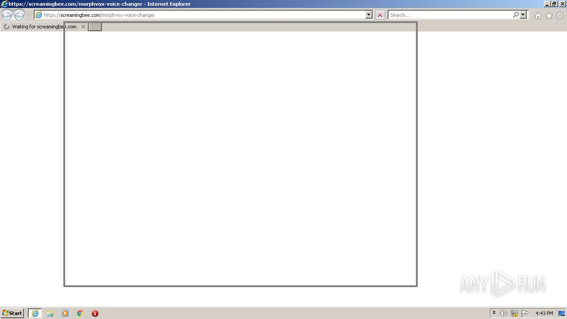Open the red Opera-style taskbar icon
567x319 pixels.
(95, 313)
